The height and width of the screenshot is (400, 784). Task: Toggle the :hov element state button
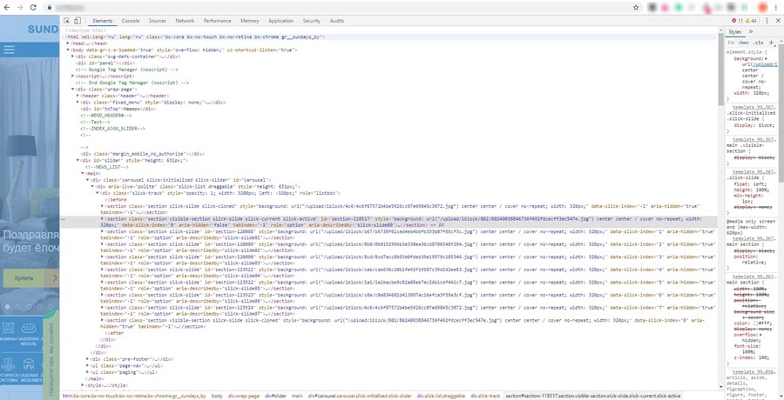point(743,43)
